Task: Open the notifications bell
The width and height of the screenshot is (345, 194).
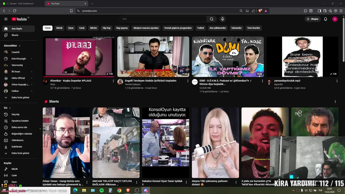Action: (x=325, y=19)
